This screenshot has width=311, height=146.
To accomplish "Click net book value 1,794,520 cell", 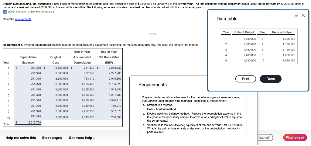I will pos(109,84).
